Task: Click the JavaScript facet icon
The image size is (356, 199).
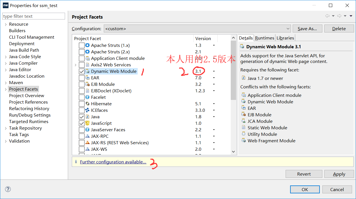Action: tap(87, 123)
